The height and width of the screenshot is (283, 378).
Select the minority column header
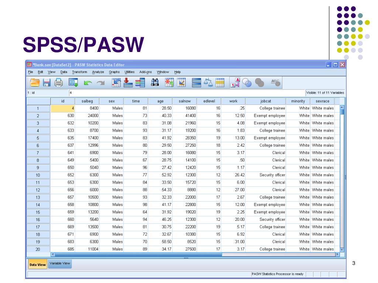(x=298, y=101)
